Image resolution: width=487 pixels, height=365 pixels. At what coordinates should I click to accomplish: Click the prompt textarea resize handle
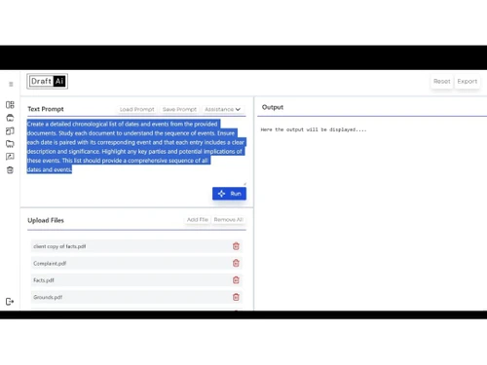[244, 184]
